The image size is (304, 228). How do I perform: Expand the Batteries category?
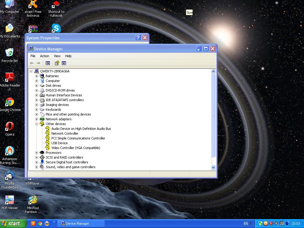tap(37, 76)
